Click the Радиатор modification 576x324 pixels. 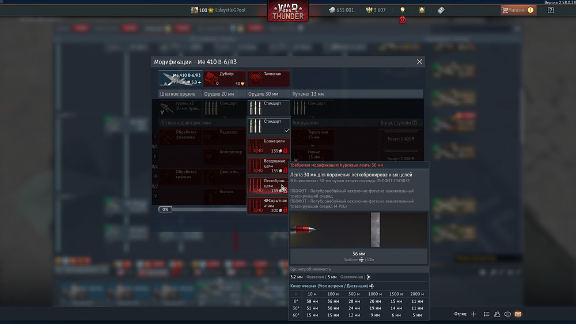225,137
